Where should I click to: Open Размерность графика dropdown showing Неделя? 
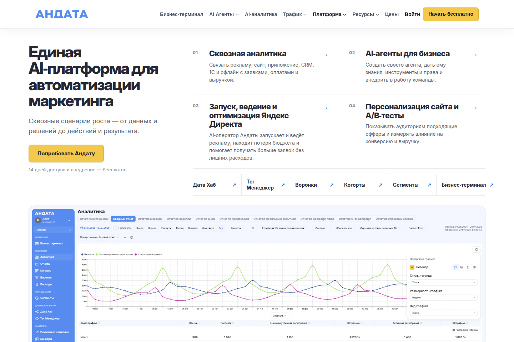444,297
